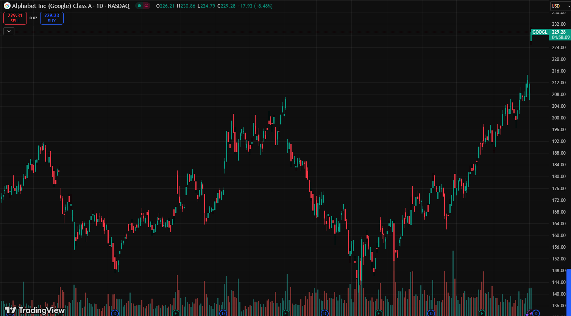The height and width of the screenshot is (316, 571).
Task: Click the 0.02 spread value
Action: coord(33,18)
